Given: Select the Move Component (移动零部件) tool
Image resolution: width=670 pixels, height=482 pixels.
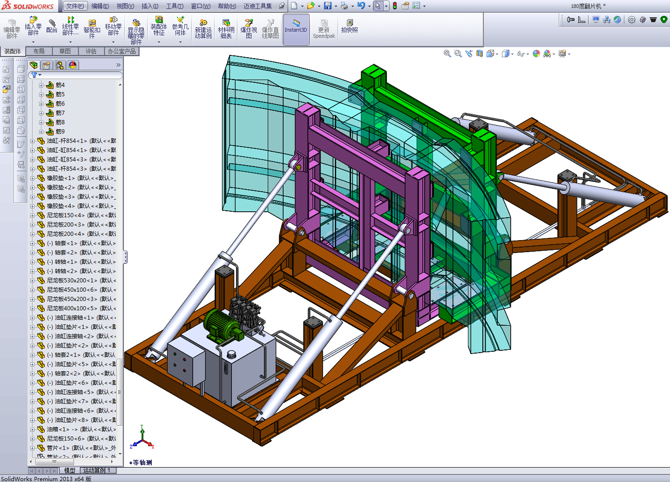Looking at the screenshot, I should pos(113,26).
